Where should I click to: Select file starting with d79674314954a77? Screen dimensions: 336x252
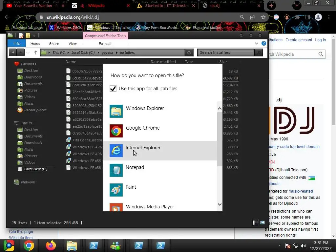(x=87, y=133)
